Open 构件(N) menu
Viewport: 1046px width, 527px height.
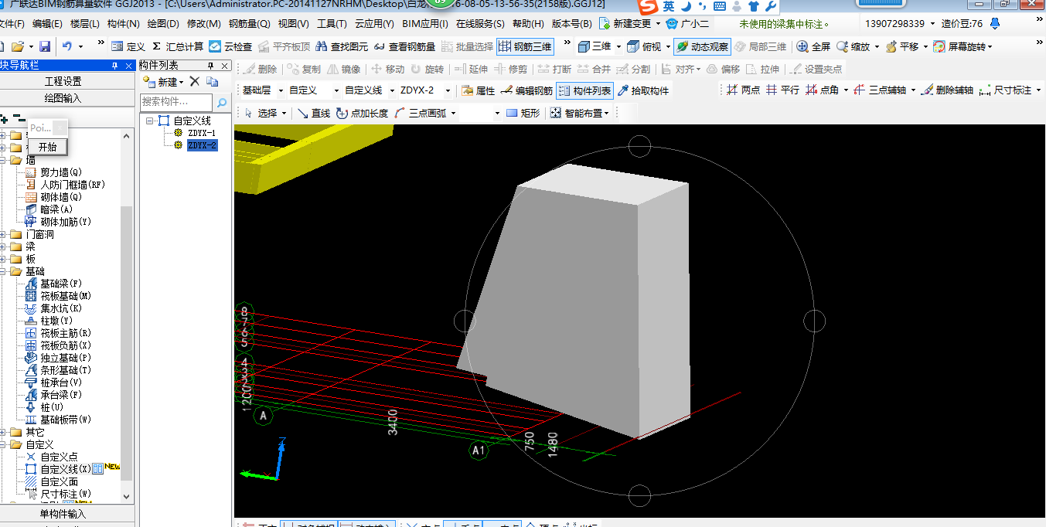point(124,24)
